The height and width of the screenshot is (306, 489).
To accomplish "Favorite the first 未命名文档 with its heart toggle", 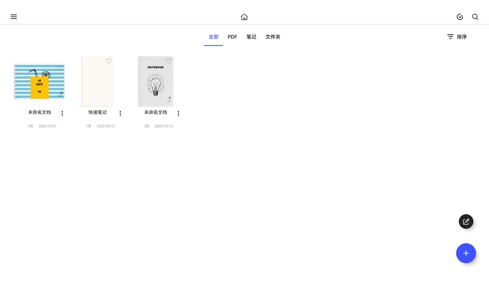I will point(60,69).
